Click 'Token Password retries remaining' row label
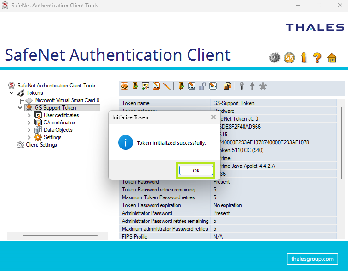The width and height of the screenshot is (348, 271). point(165,190)
